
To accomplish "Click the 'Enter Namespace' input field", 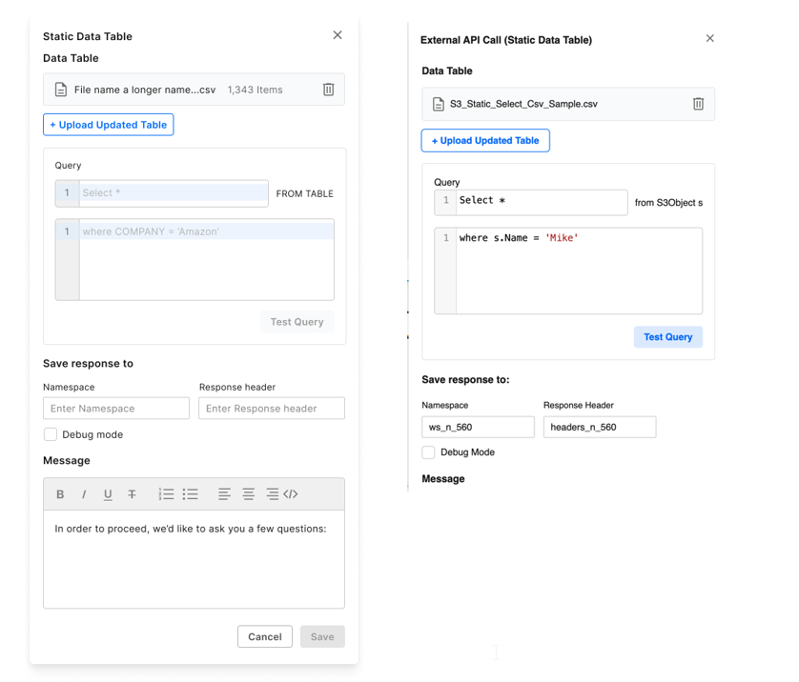I will coord(116,409).
